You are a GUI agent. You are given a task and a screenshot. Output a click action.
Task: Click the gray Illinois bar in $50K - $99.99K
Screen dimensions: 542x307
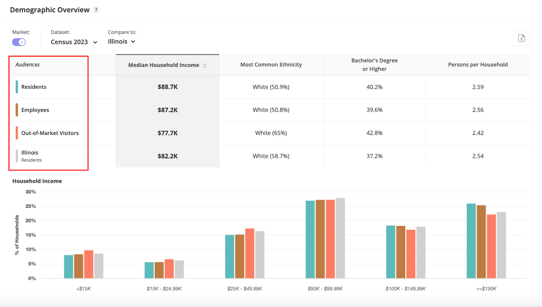click(x=340, y=238)
